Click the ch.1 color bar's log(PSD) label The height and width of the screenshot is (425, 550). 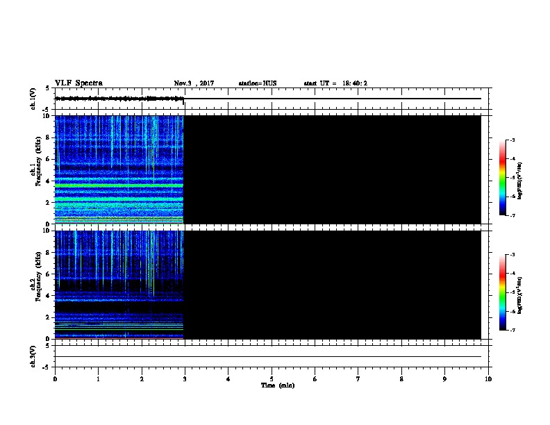[x=519, y=181]
